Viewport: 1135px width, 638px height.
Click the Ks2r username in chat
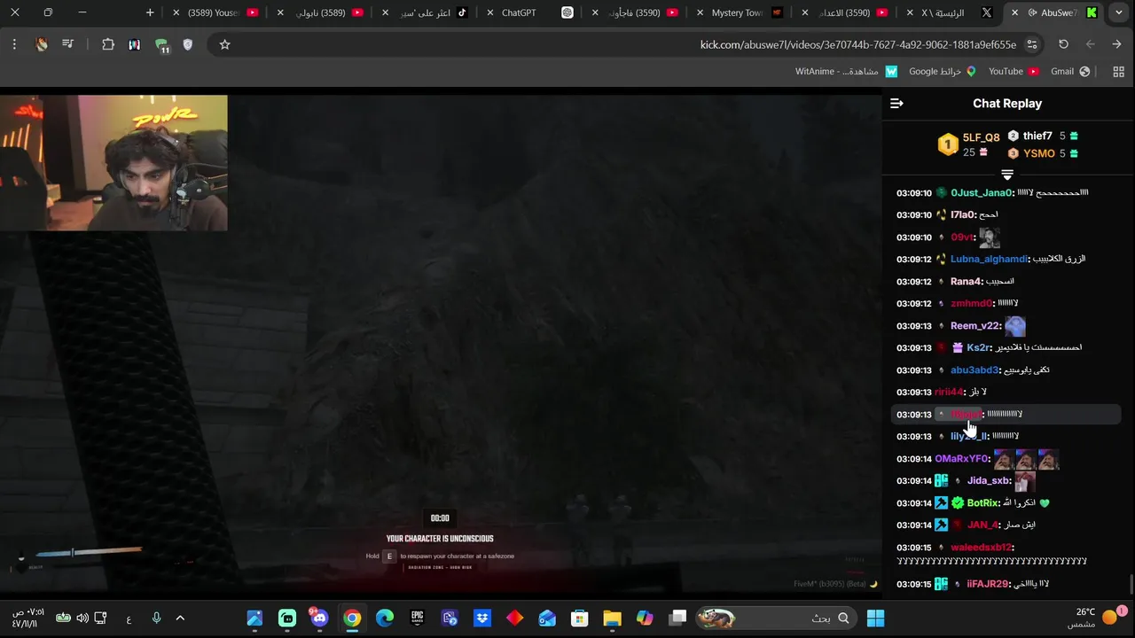tap(978, 348)
